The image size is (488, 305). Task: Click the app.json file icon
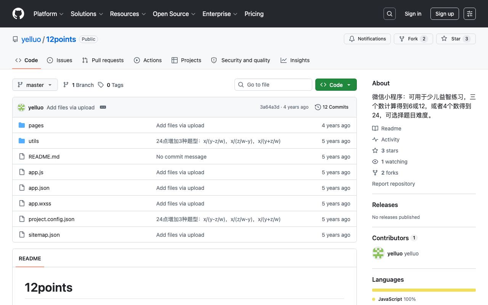[22, 188]
